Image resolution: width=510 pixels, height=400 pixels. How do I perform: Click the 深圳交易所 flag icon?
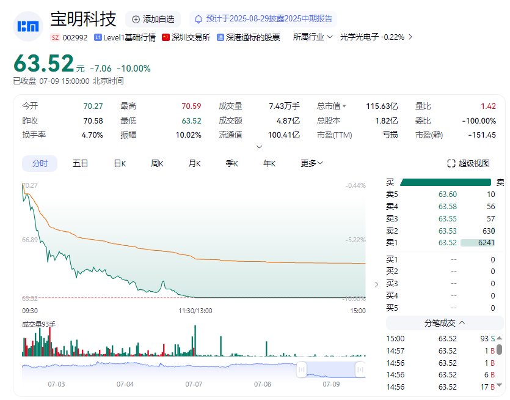click(166, 37)
